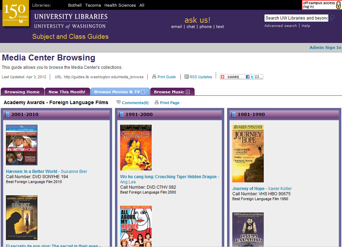Click the printer icon beside Print Page
Viewport: 342px width, 247px height.
point(157,102)
